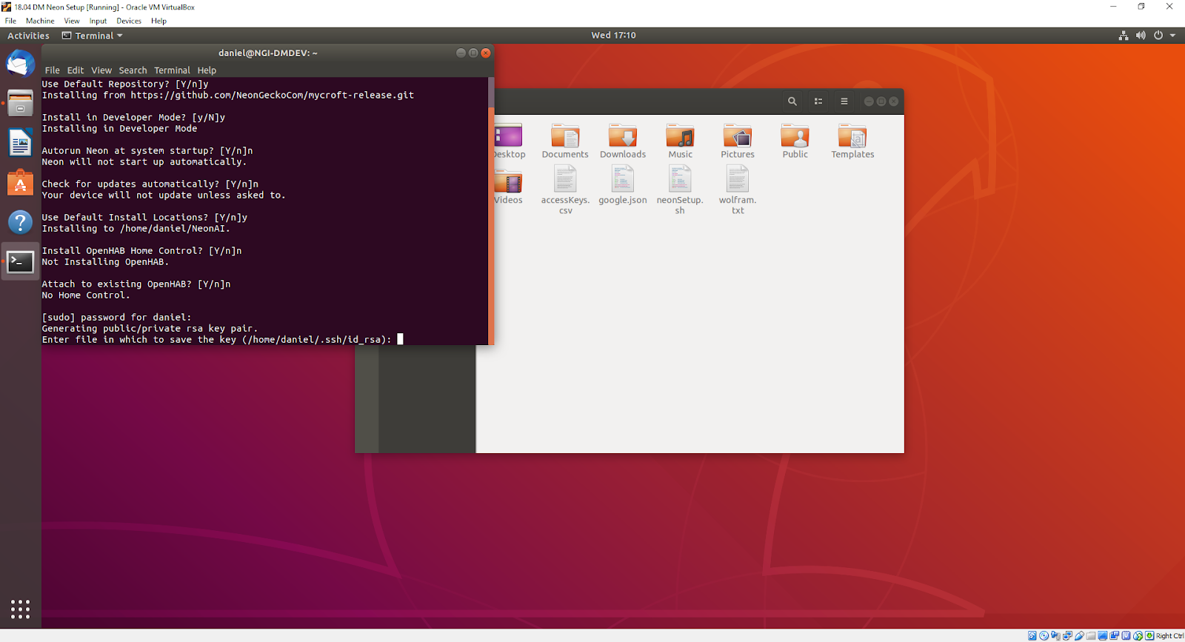
Task: Maximize the terminal window
Action: pos(473,53)
